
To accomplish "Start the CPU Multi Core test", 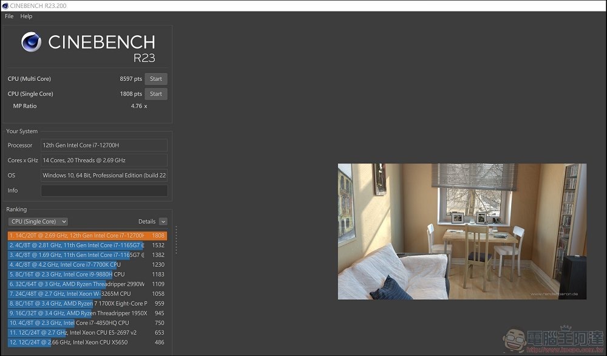I will (156, 79).
